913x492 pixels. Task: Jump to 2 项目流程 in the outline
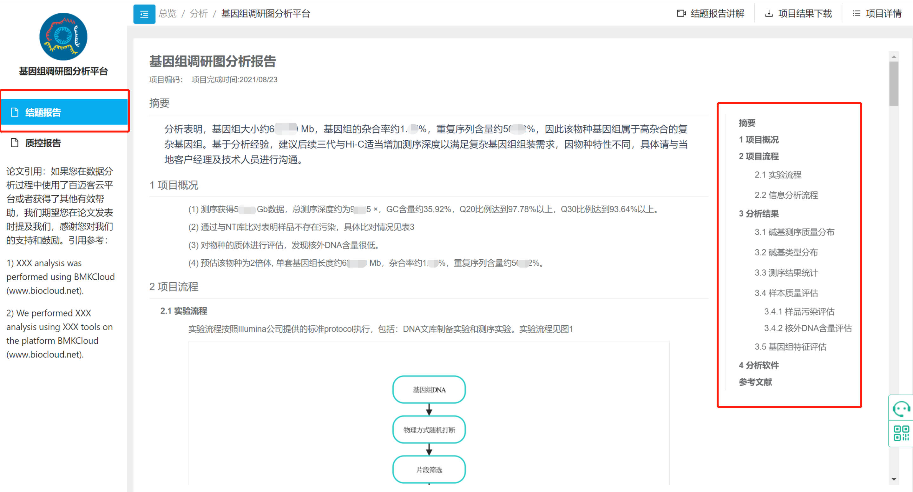759,156
